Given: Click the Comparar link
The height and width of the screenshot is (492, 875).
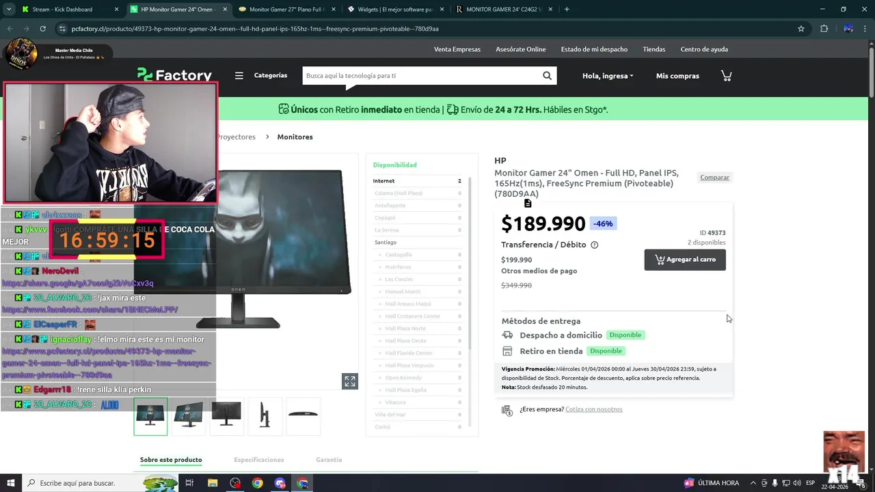Looking at the screenshot, I should point(714,178).
